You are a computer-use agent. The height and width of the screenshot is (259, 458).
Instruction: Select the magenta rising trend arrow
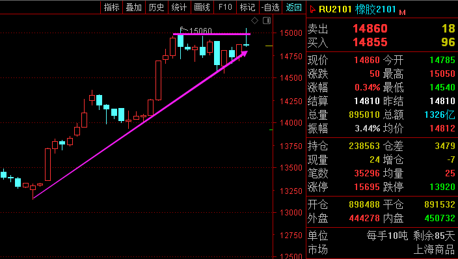[x=141, y=125]
